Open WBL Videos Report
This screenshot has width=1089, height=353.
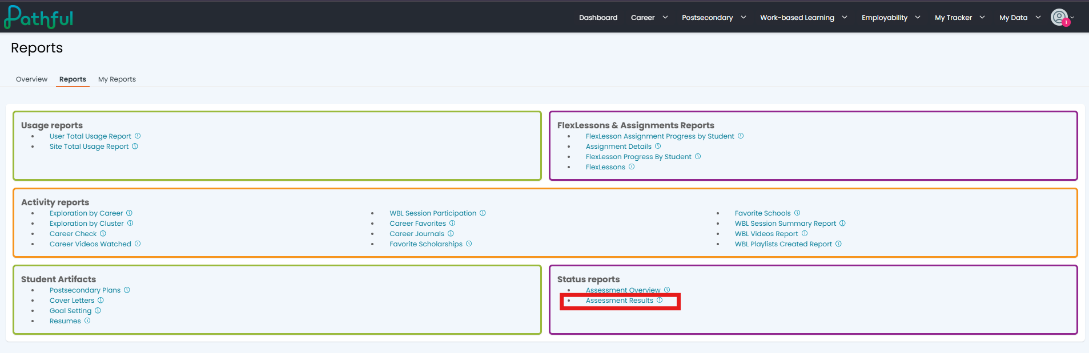point(766,234)
